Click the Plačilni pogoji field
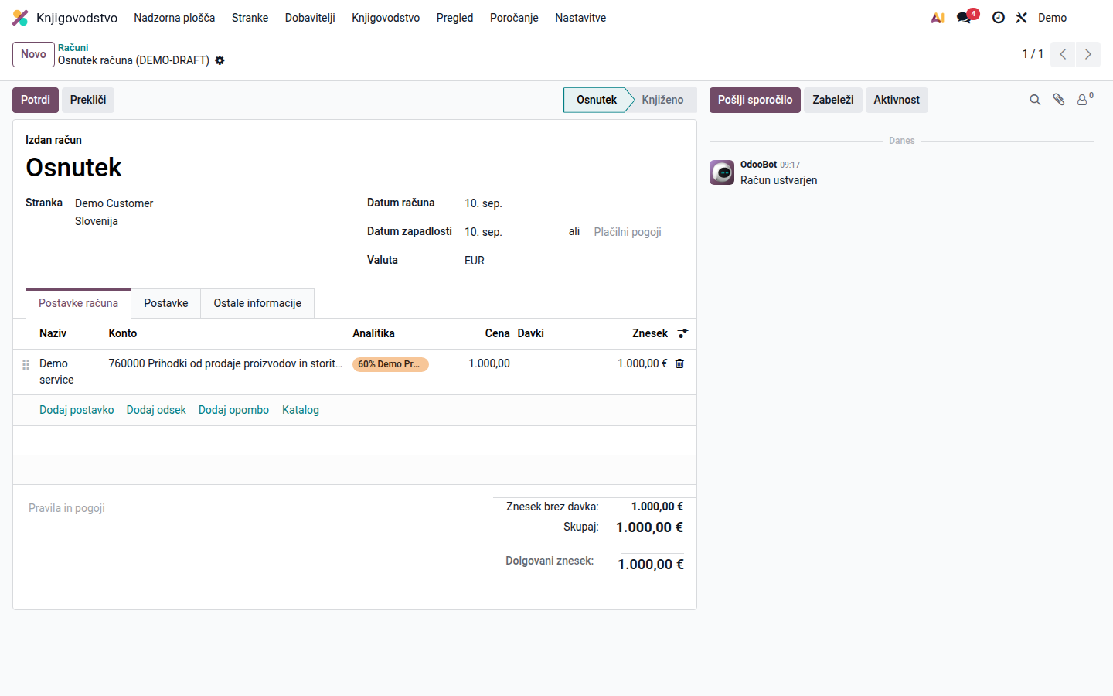Viewport: 1113px width, 696px height. pos(638,232)
